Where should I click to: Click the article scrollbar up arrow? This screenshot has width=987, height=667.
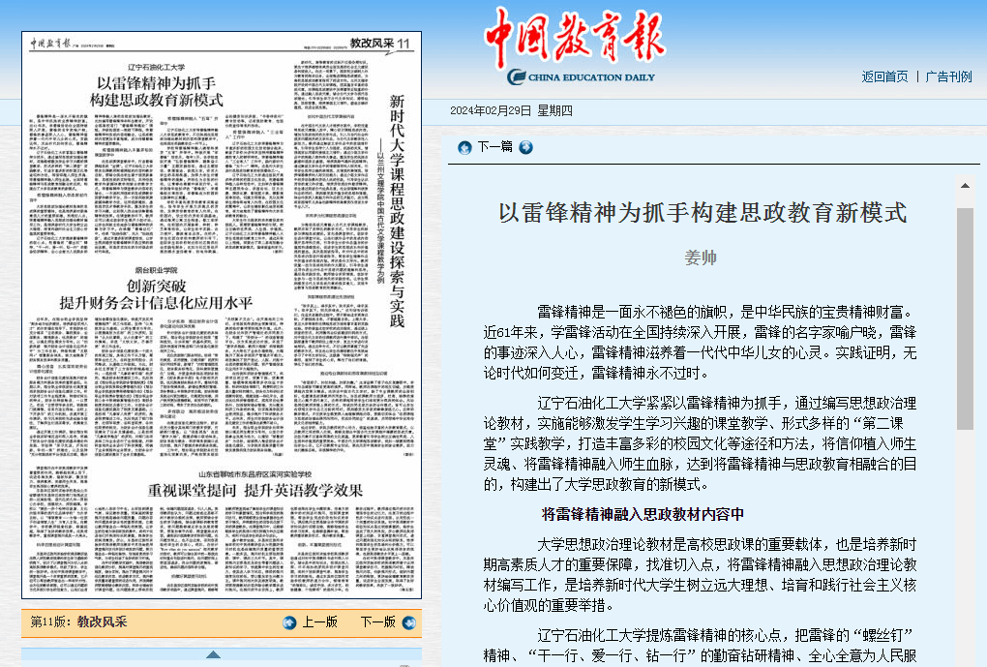pyautogui.click(x=964, y=184)
